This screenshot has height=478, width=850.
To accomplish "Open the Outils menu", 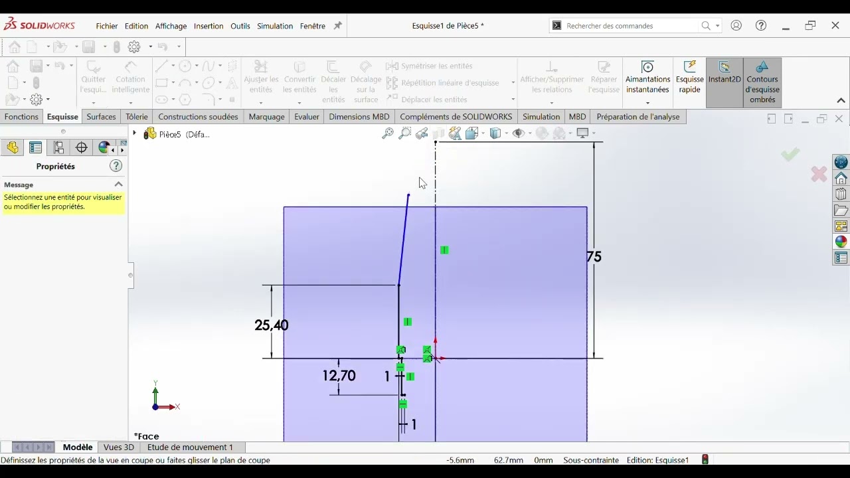I will pyautogui.click(x=240, y=26).
